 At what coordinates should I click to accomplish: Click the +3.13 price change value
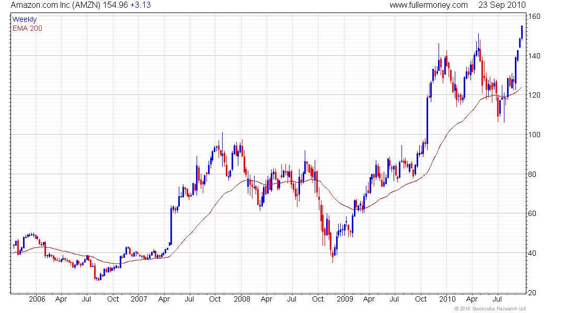click(141, 5)
